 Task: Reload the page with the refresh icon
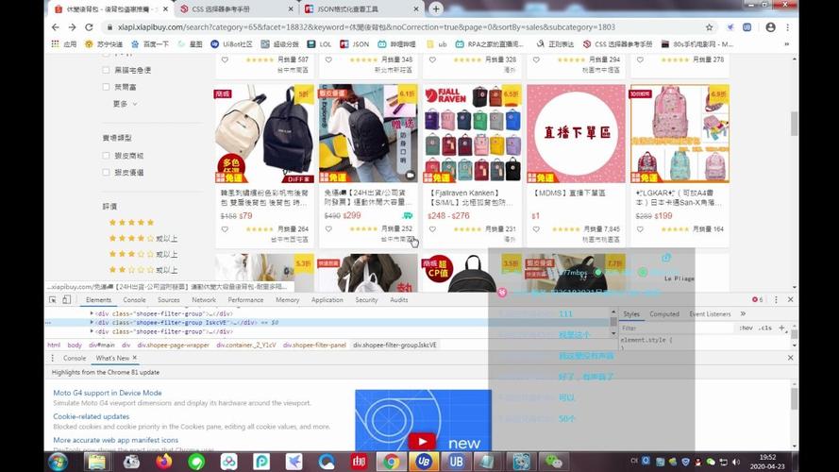coord(89,27)
